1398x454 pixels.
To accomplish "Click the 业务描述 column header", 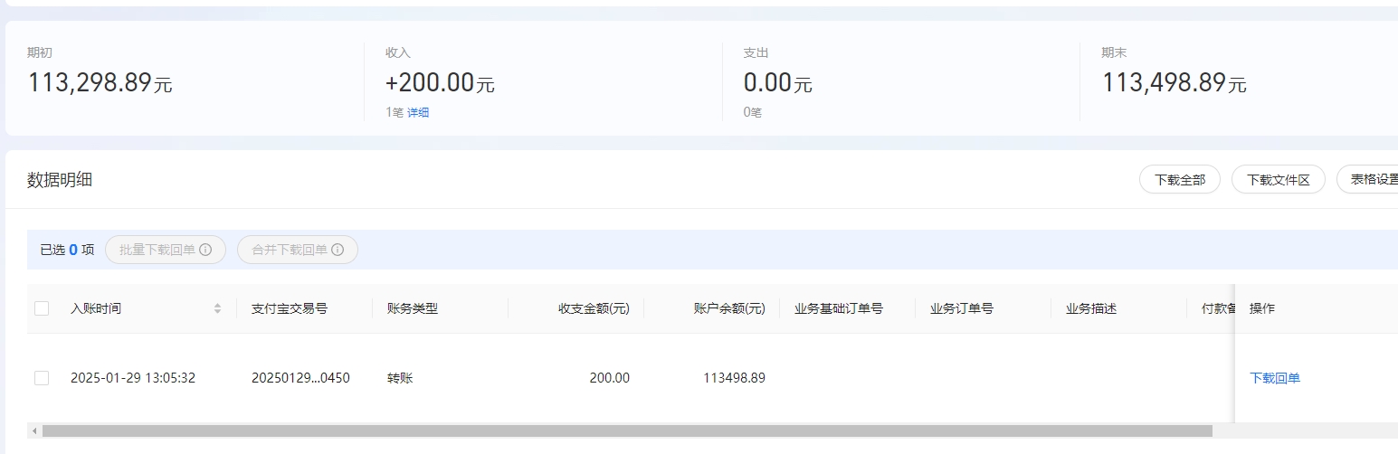I will coord(1091,308).
